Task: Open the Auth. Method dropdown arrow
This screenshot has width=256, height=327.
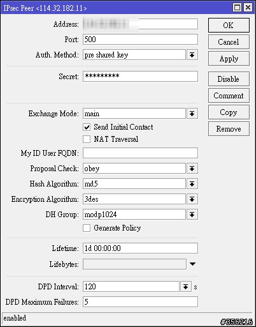Action: 192,55
